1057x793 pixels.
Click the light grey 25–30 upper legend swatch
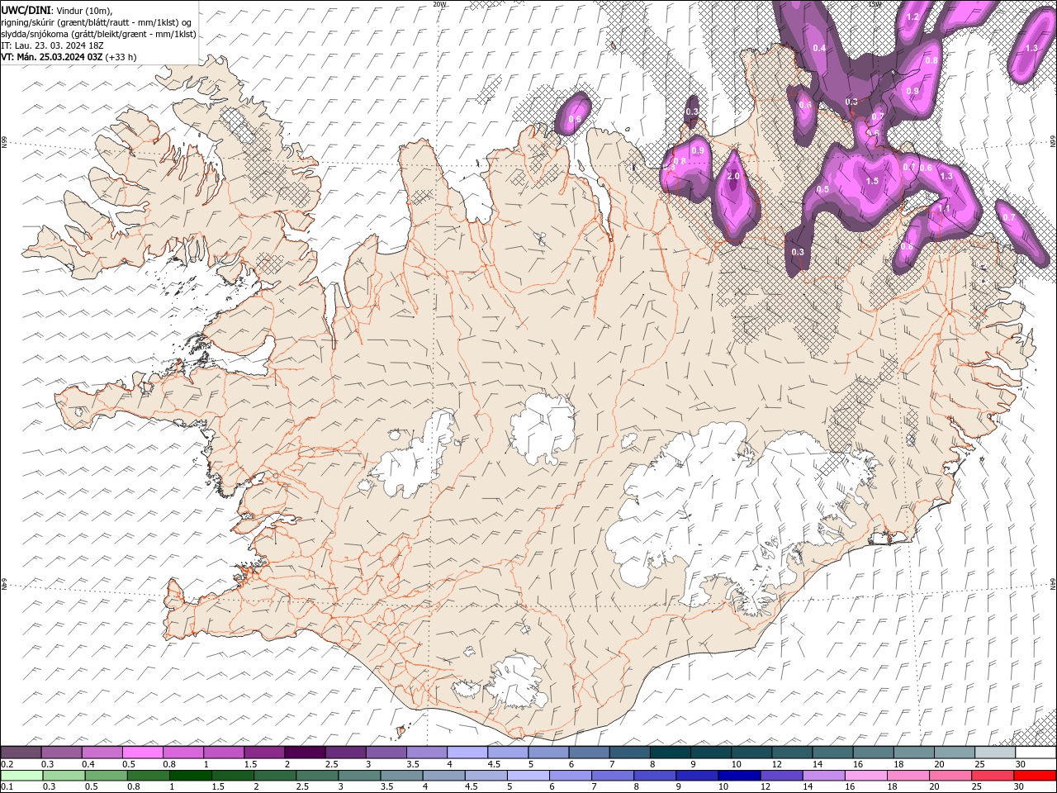point(995,752)
